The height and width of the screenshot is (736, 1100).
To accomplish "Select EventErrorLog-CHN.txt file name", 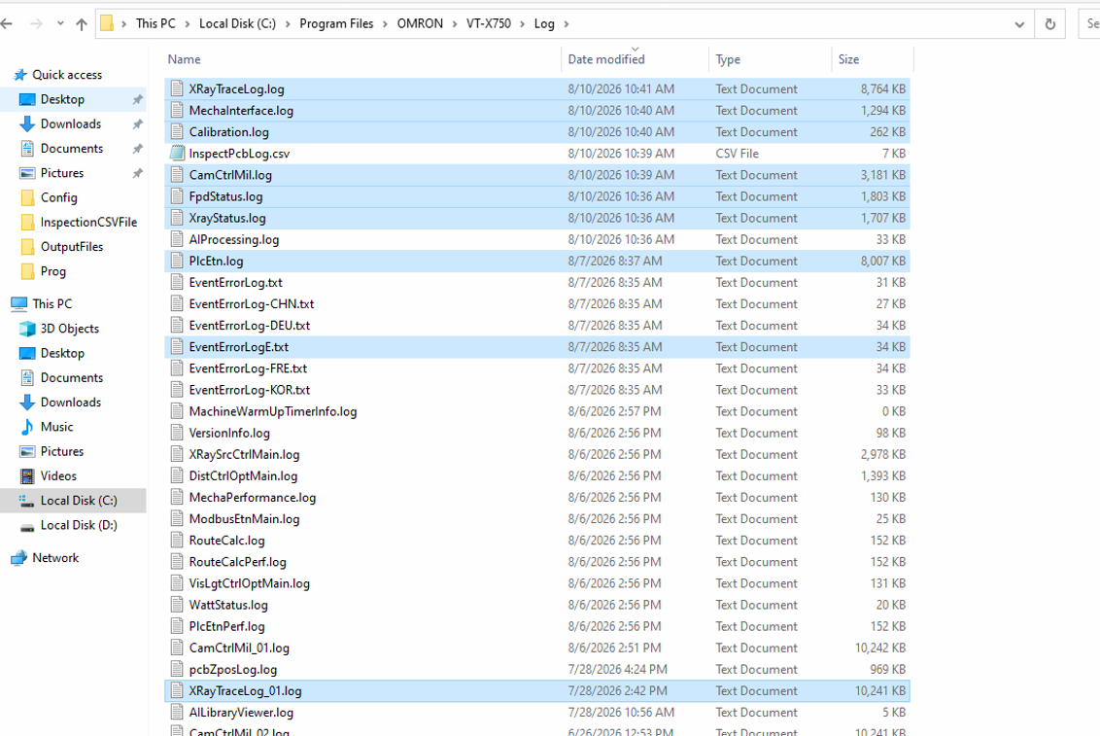I will click(251, 303).
